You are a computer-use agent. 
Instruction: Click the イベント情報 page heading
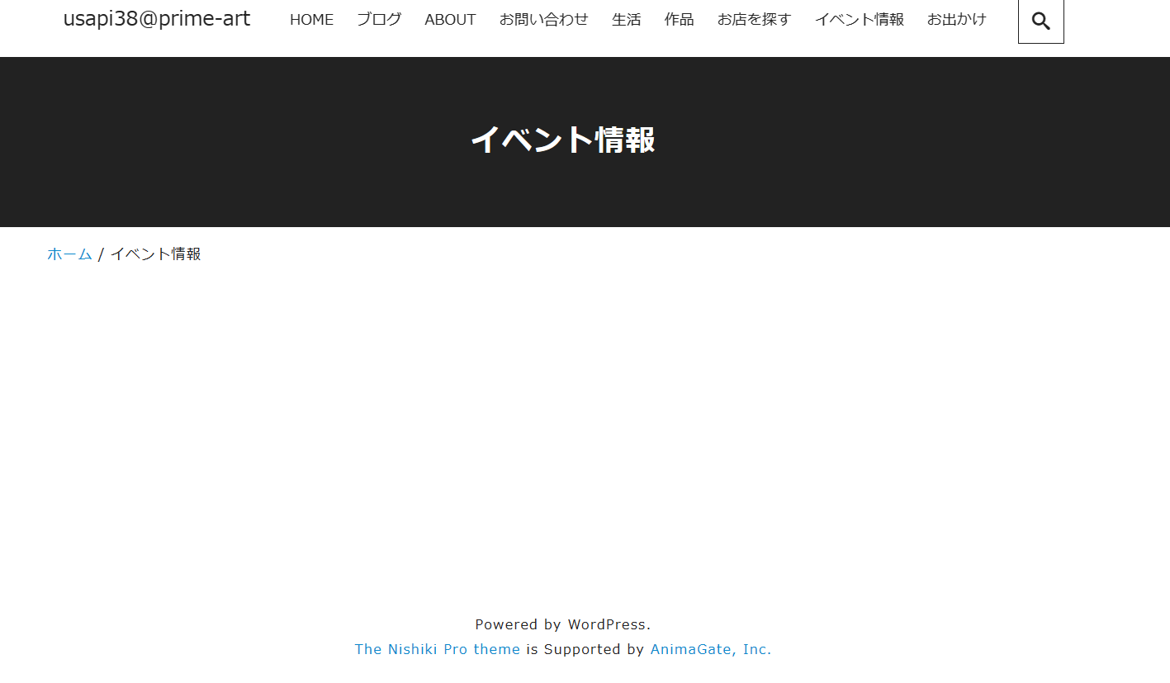[562, 140]
